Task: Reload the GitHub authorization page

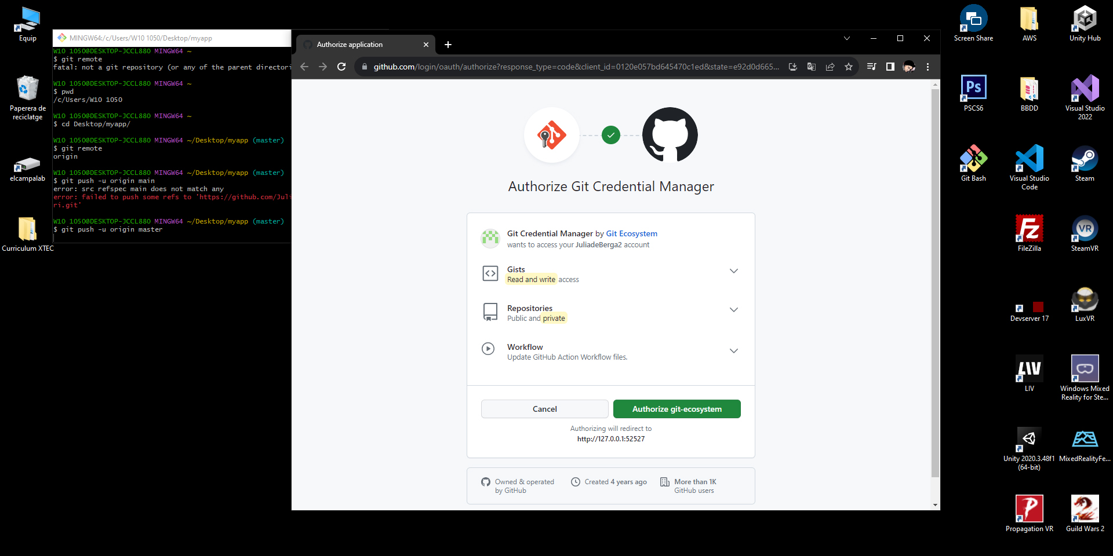Action: pos(341,67)
